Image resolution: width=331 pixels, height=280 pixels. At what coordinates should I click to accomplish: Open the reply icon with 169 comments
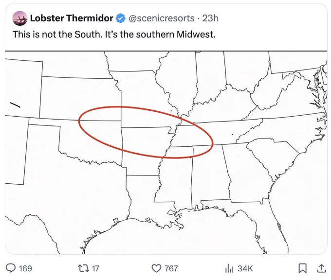[11, 268]
